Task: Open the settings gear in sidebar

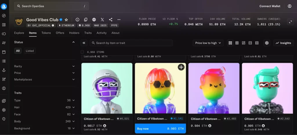Action: coord(4,110)
